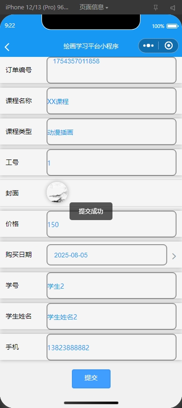Tap the battery icon in status bar
Viewport: 182px width, 408px height.
point(172,26)
